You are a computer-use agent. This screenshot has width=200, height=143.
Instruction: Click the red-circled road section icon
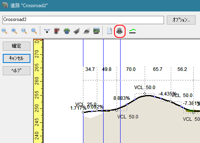(x=119, y=31)
